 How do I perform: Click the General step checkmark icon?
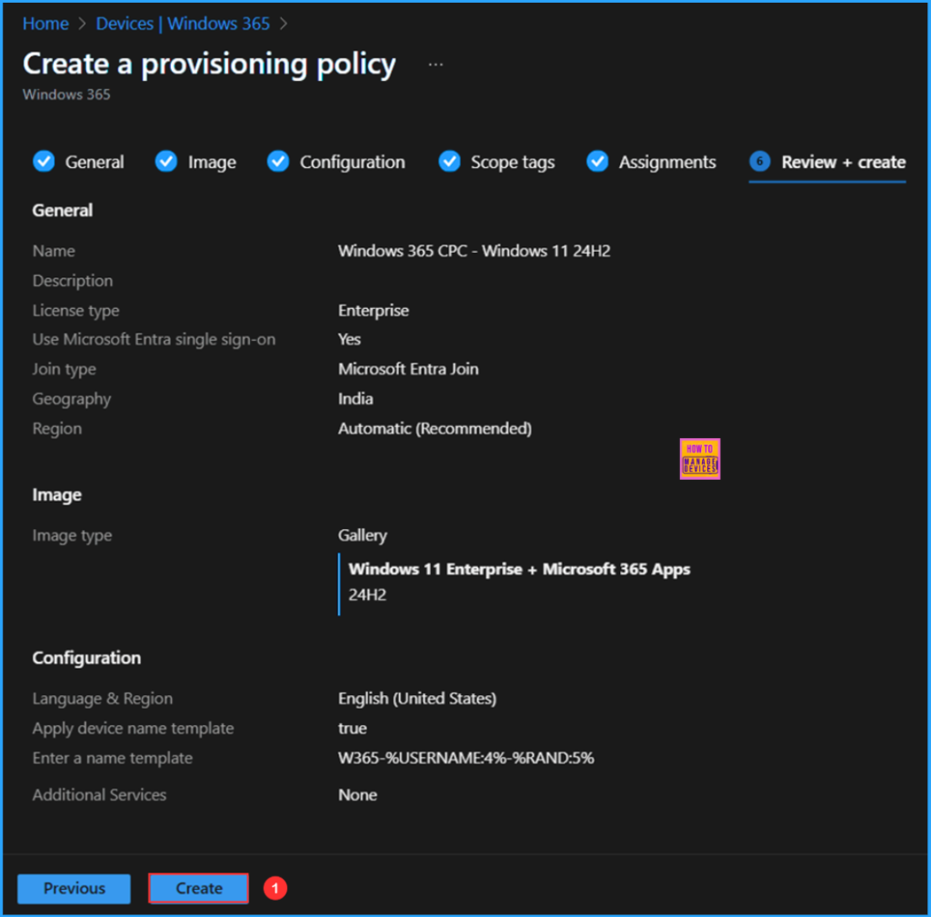coord(44,162)
